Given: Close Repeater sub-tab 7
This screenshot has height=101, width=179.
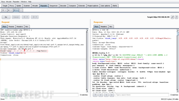Looking at the screenshot, I should tap(17, 10).
